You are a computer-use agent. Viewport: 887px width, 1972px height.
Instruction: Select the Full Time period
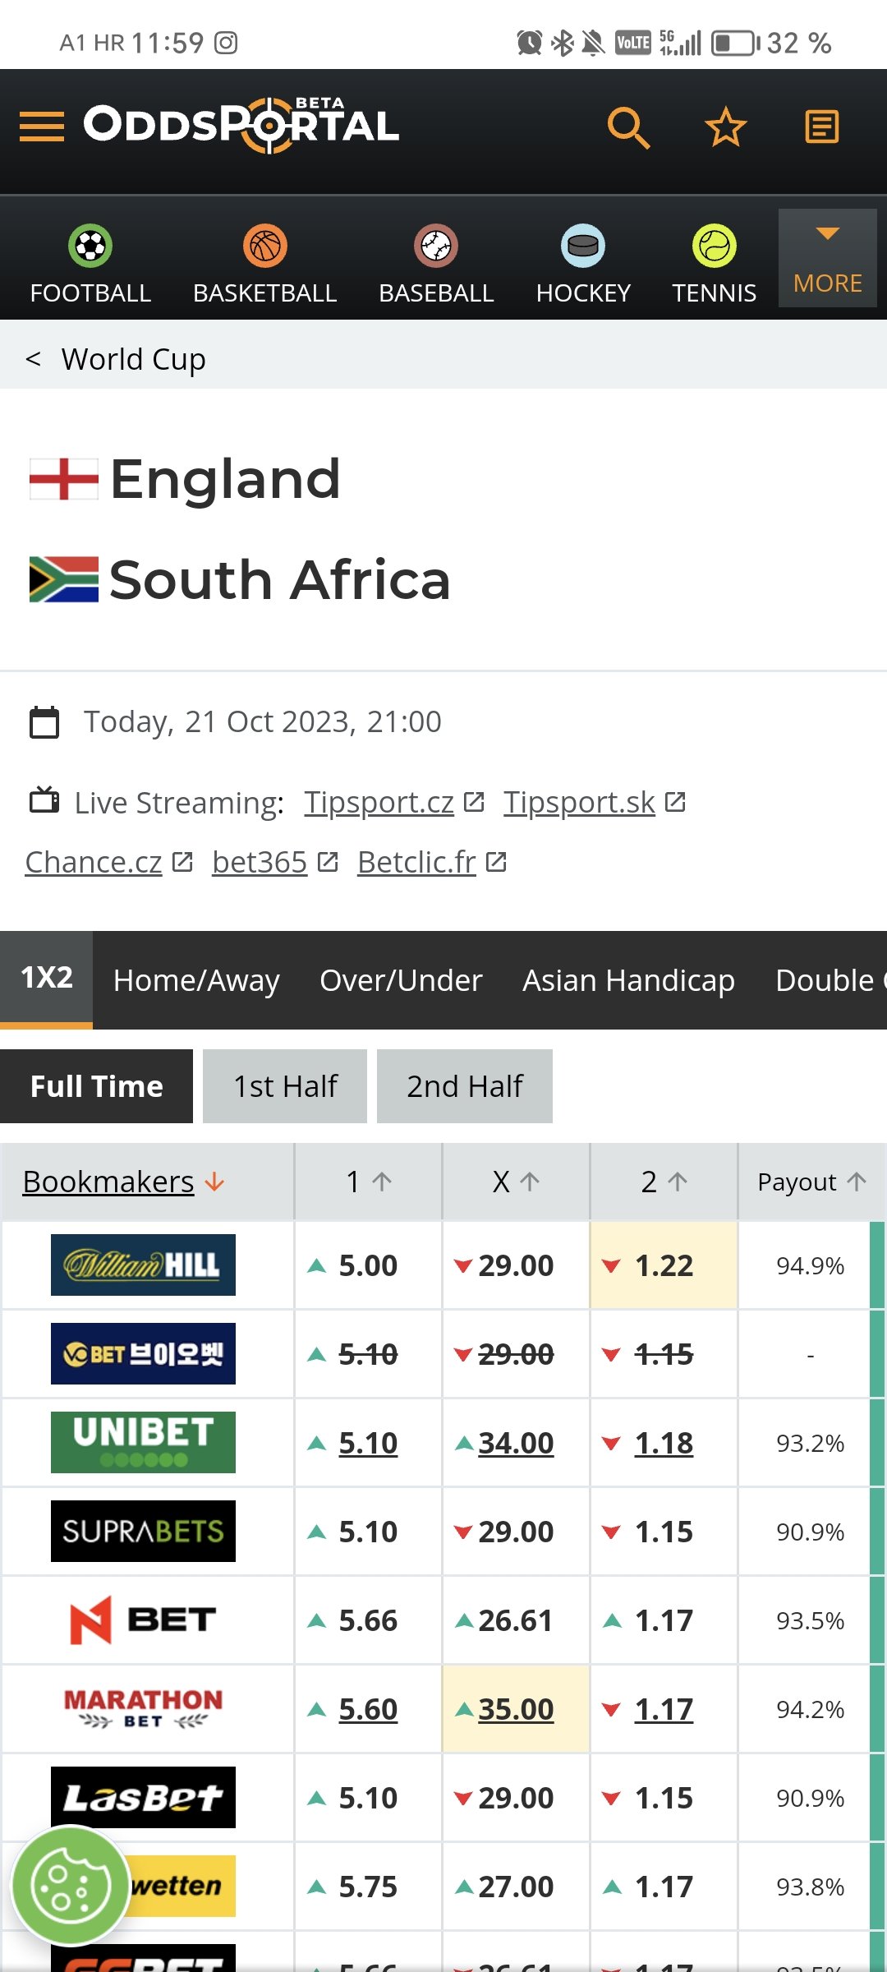(x=96, y=1086)
